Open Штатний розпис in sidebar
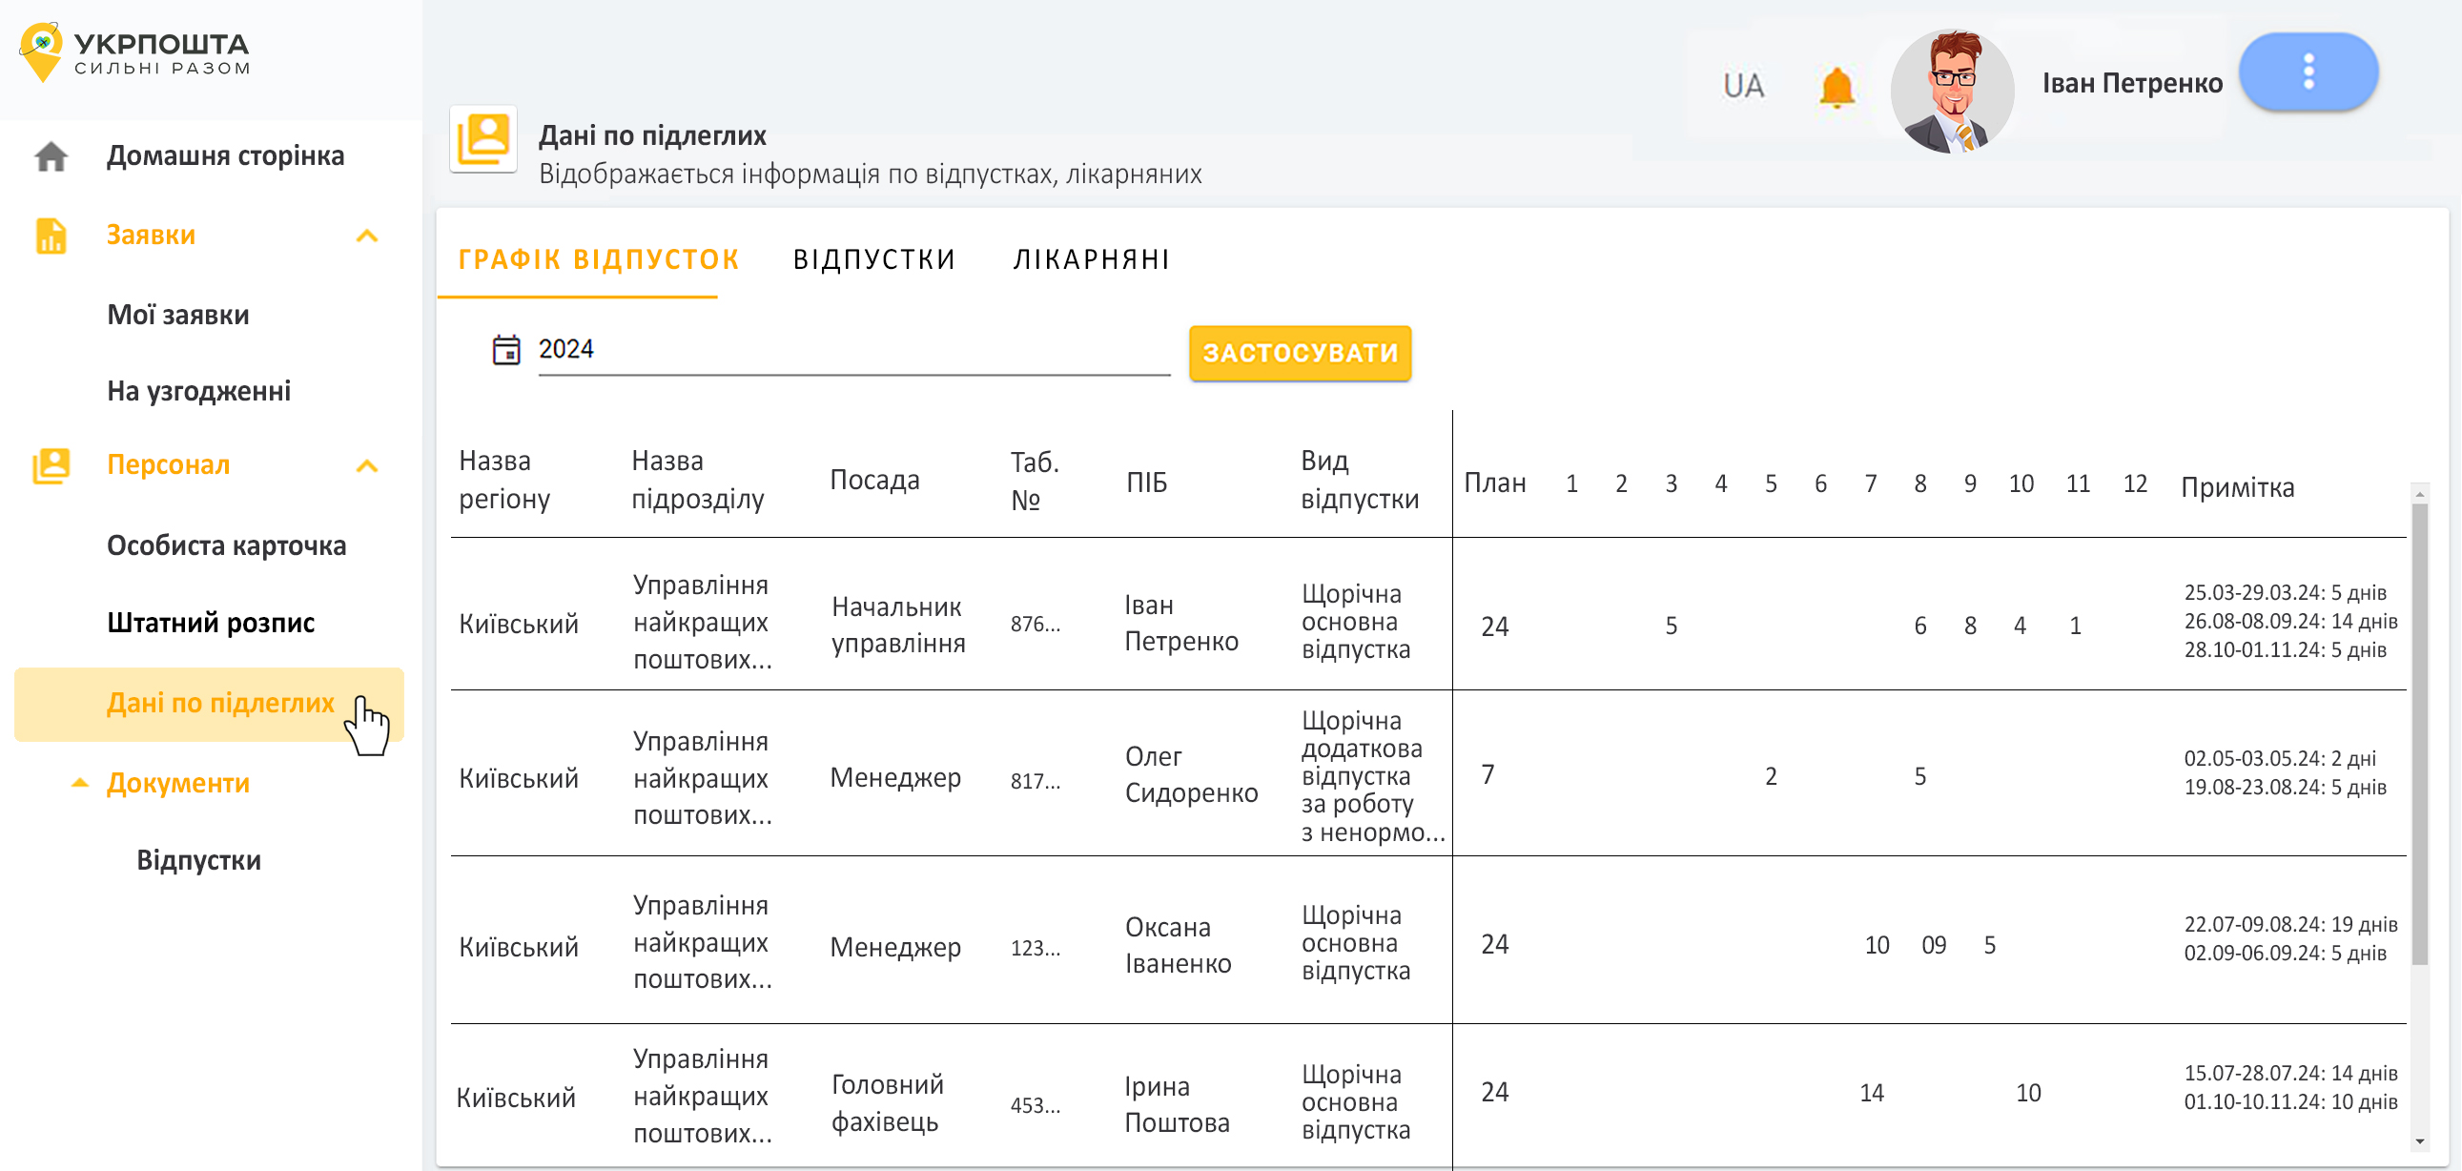 [x=211, y=623]
